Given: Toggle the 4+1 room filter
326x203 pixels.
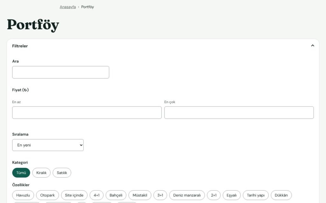Looking at the screenshot, I should 96,195.
